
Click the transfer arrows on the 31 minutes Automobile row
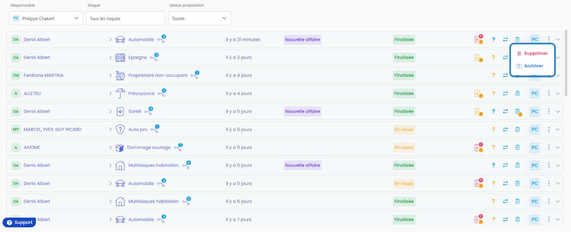coord(505,40)
